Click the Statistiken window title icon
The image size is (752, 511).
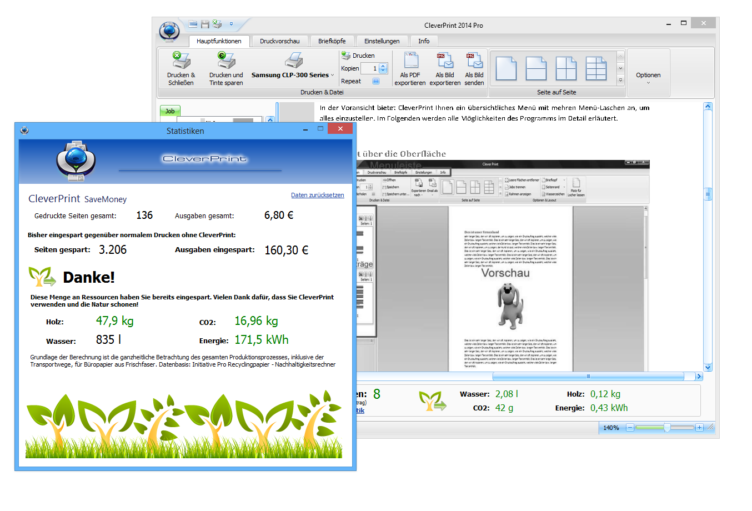(24, 131)
